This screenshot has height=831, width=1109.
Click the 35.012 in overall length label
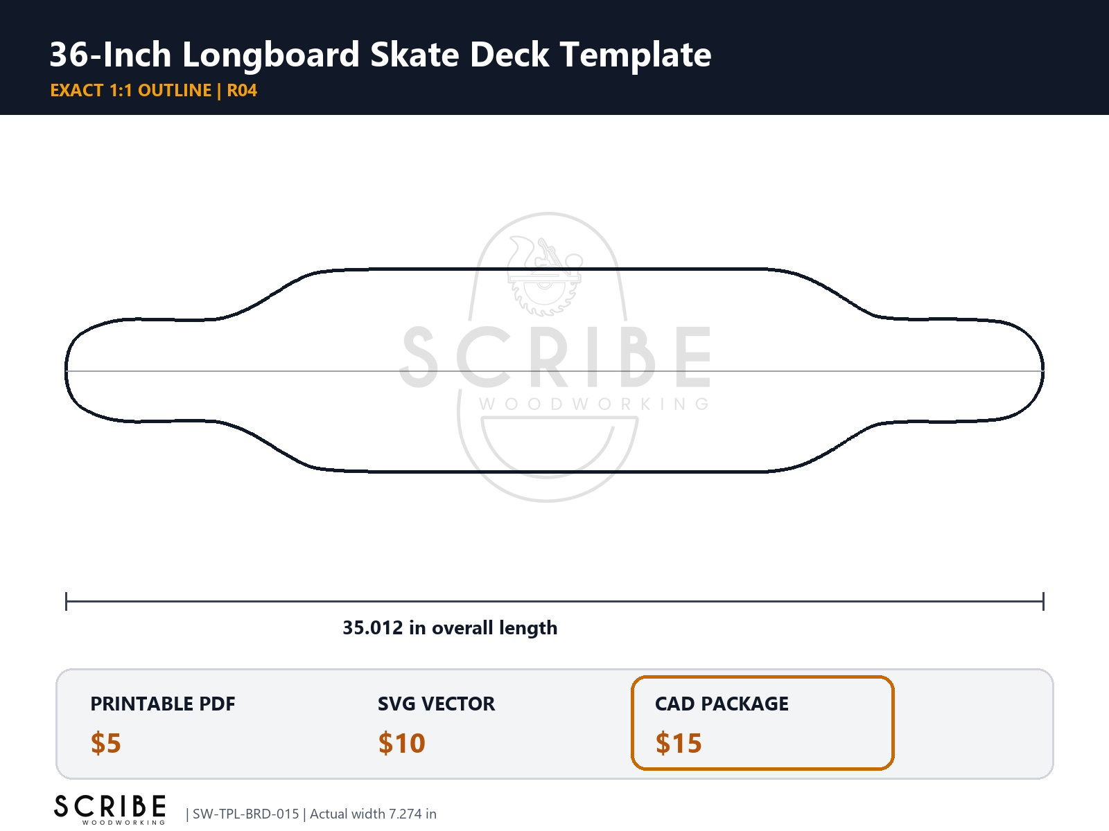point(450,627)
